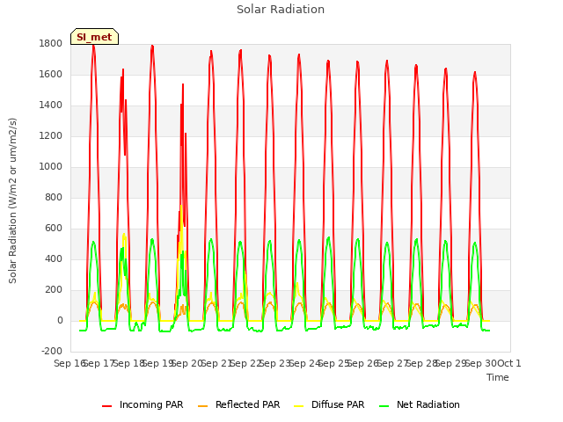This screenshot has width=563, height=422.
Task: Click the Time x-axis label
Action: click(x=498, y=377)
